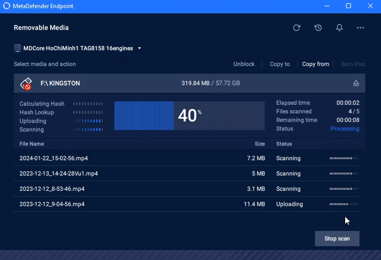Select the Burn Disc action
Viewport: 381px width, 260px height.
(353, 64)
